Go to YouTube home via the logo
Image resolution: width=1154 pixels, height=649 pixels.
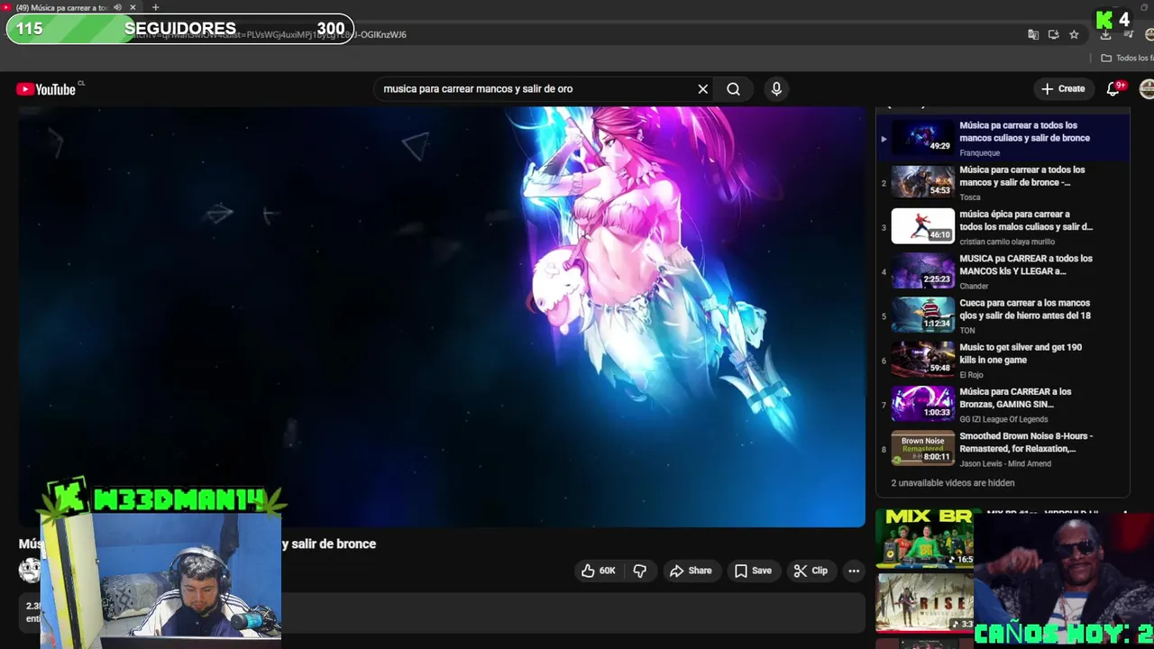click(46, 89)
